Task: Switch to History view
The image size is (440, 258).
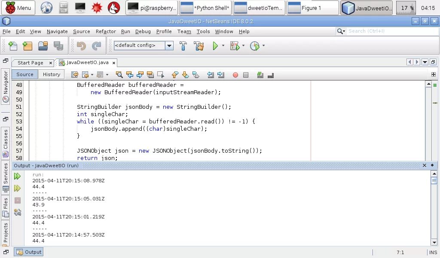Action: [52, 74]
